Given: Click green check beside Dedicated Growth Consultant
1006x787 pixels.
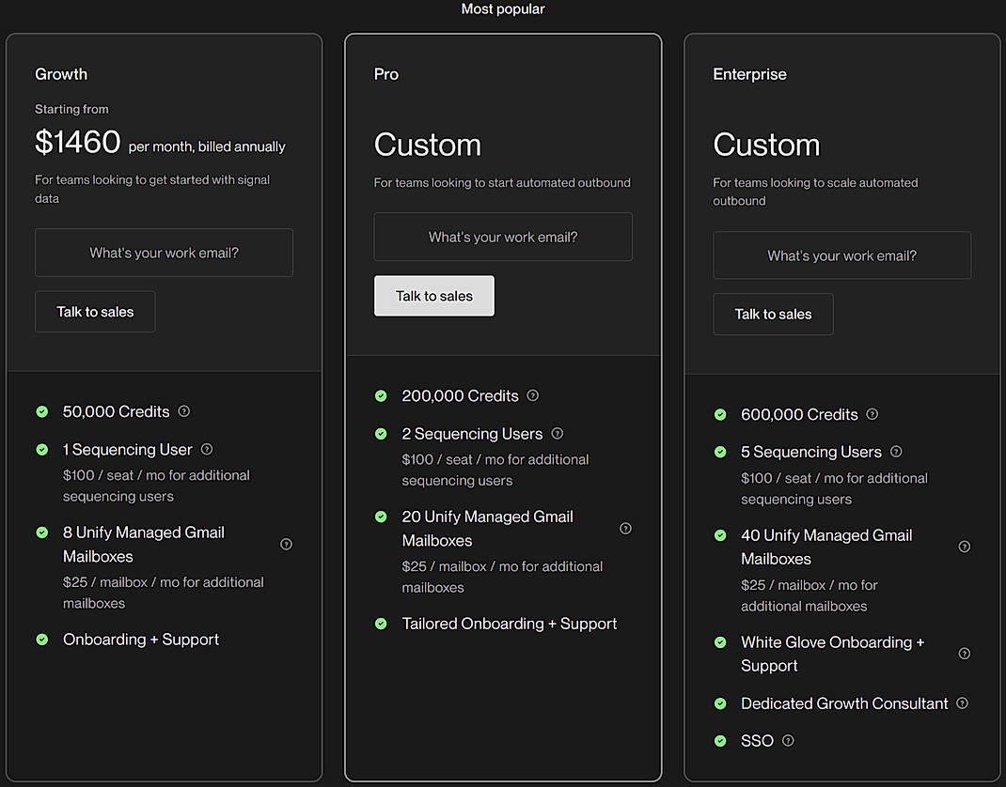Looking at the screenshot, I should (x=720, y=703).
